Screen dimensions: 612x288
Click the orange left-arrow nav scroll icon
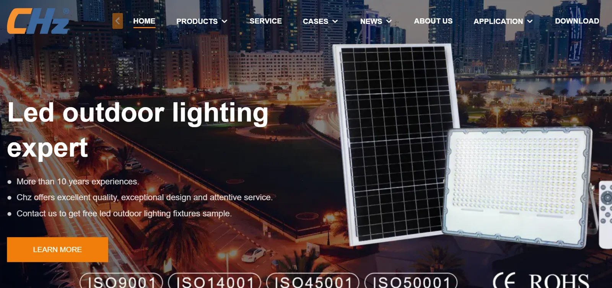(117, 21)
